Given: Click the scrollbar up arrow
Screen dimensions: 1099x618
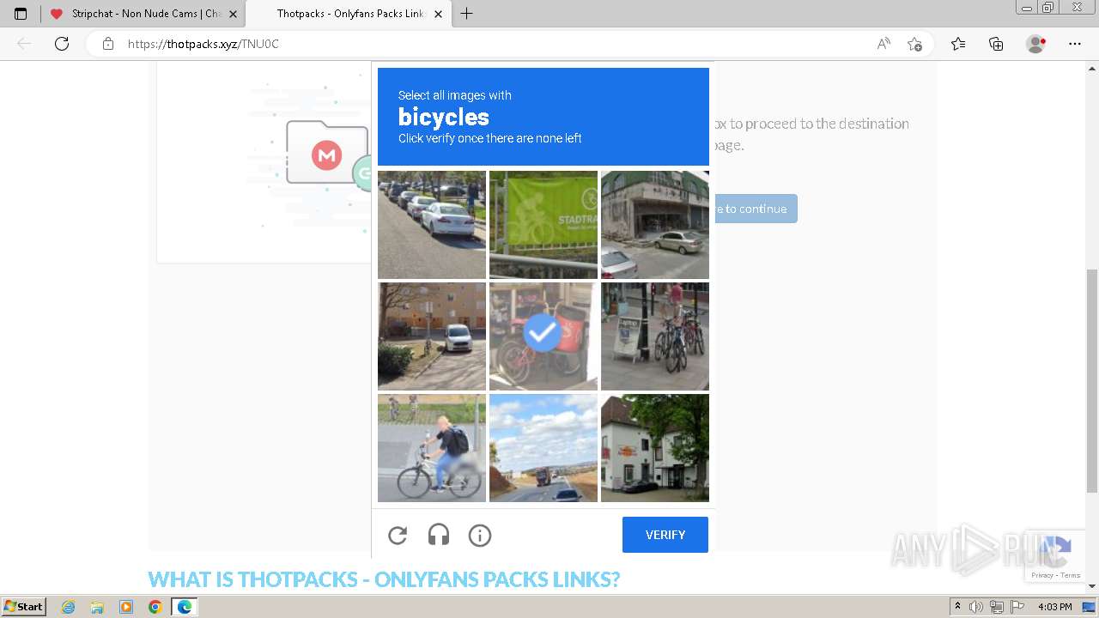Looking at the screenshot, I should click(x=1092, y=67).
